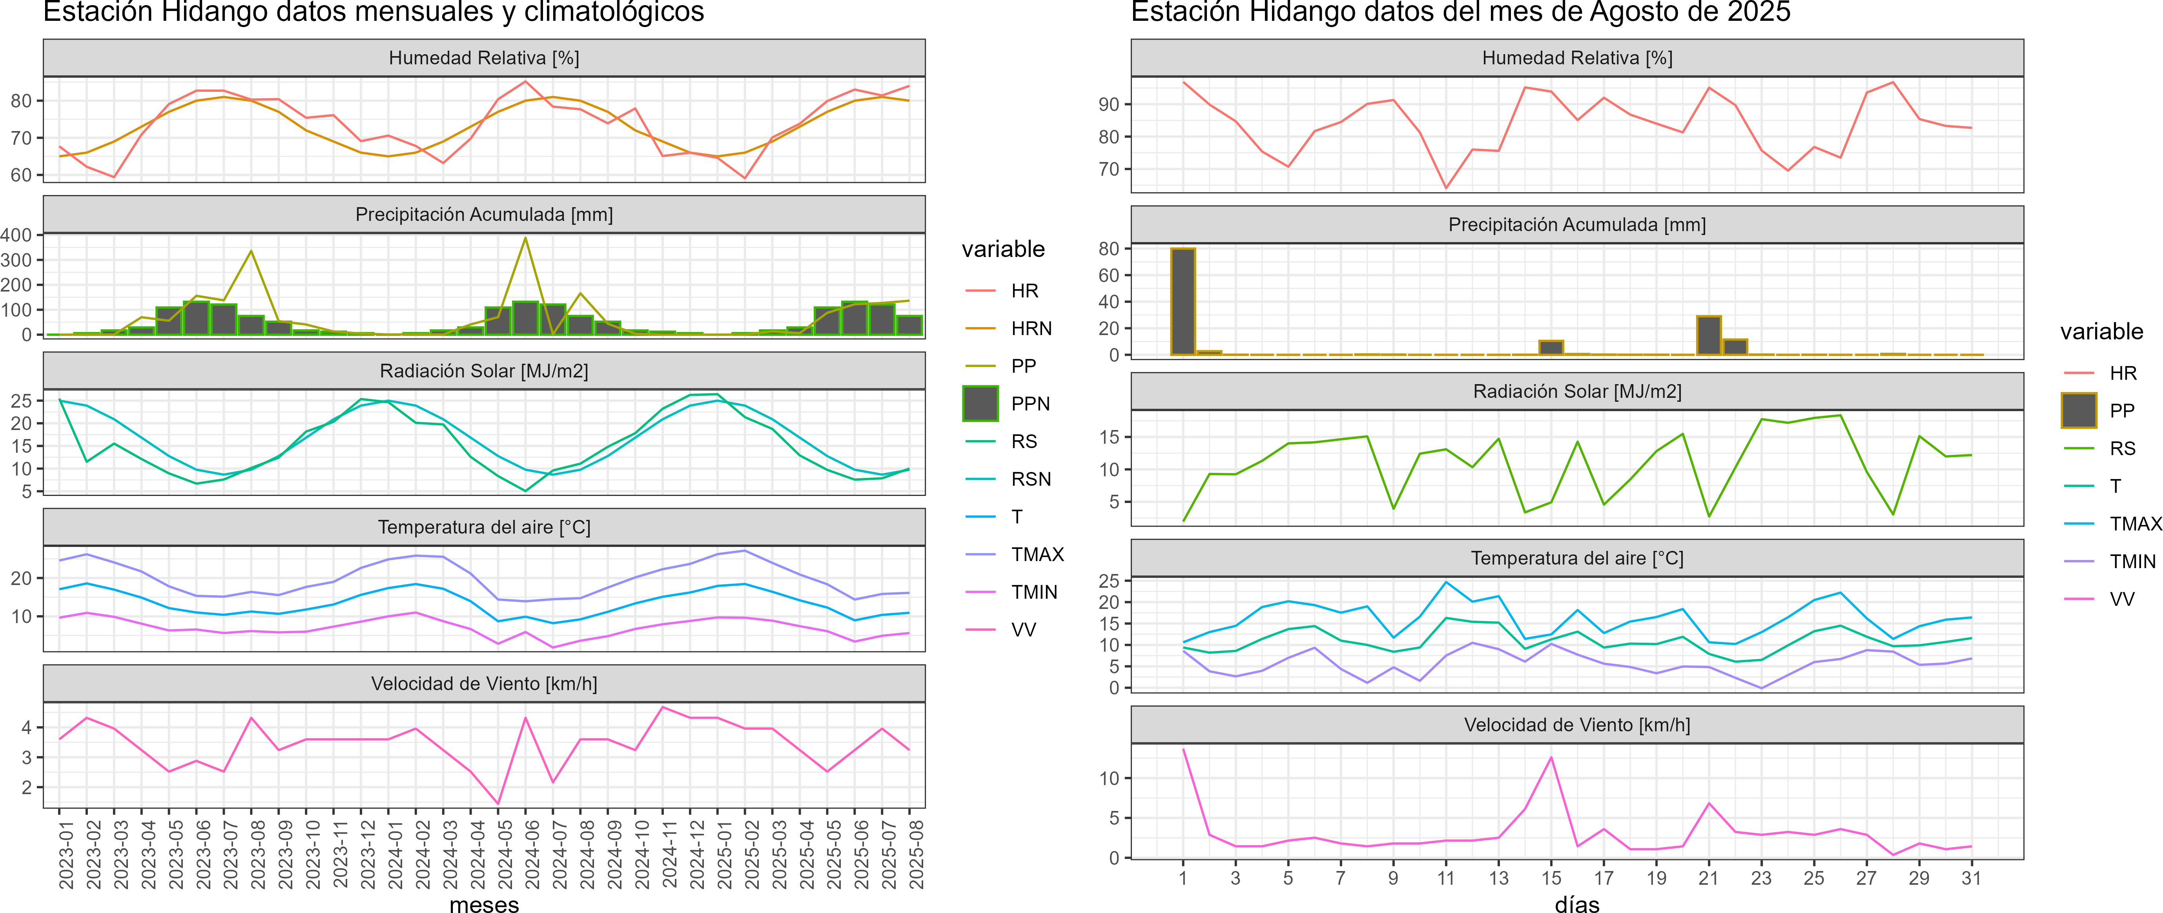
Task: Click the HRN legend line key
Action: pos(980,328)
